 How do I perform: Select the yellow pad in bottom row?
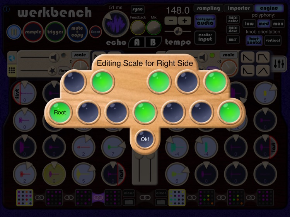pyautogui.click(x=54, y=174)
